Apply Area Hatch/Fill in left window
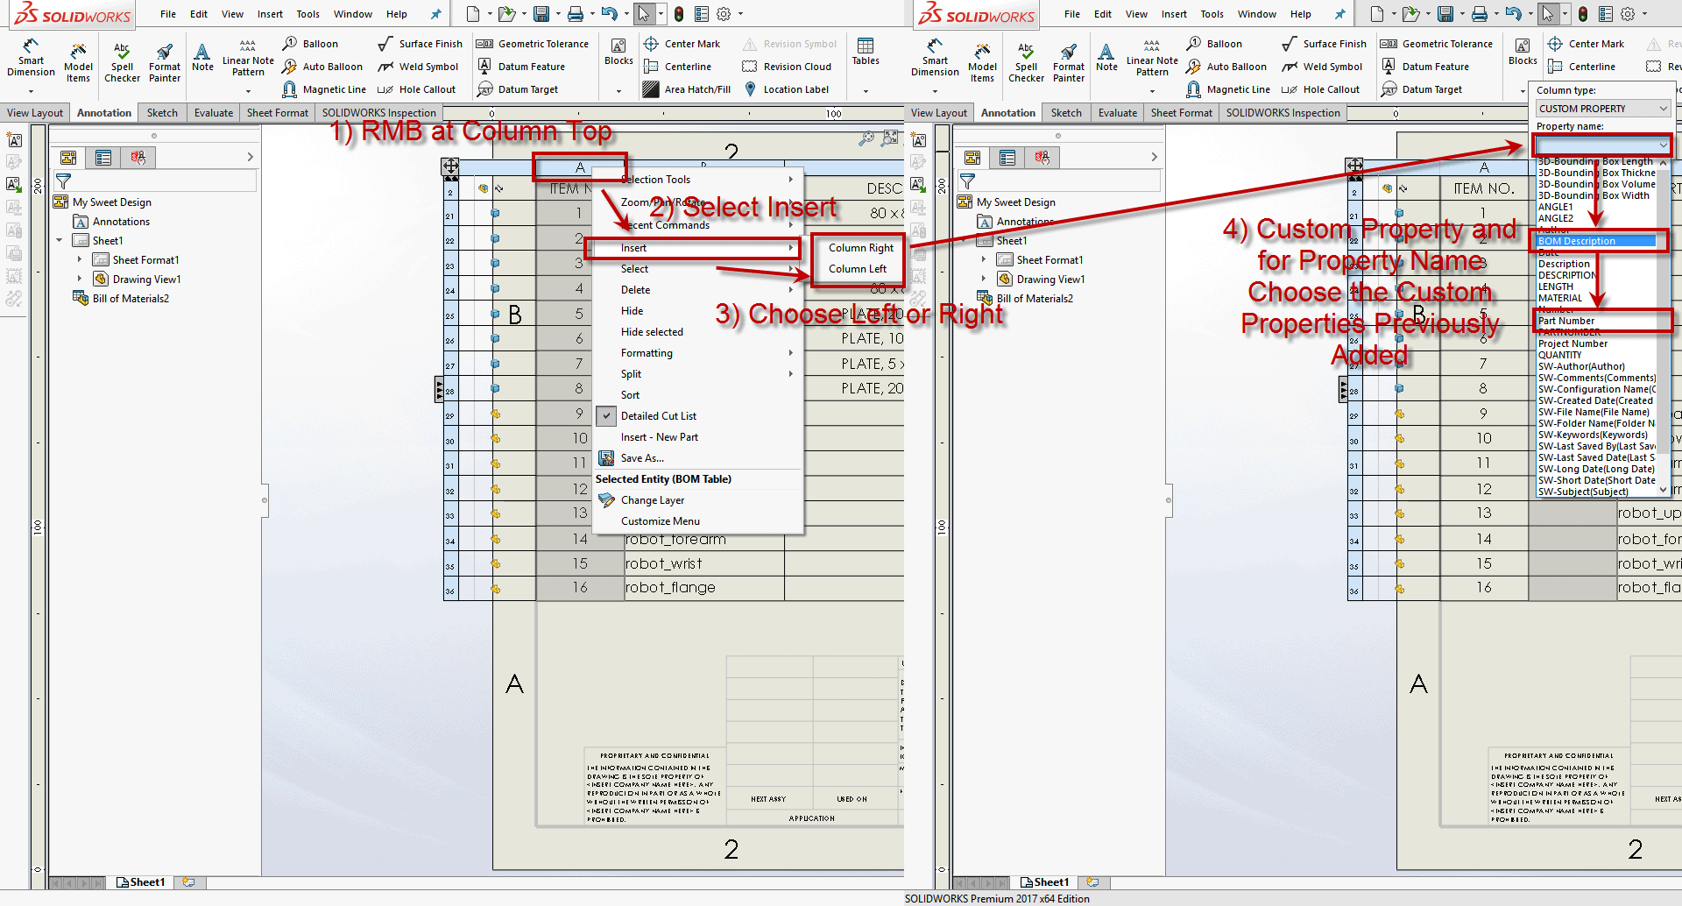The image size is (1682, 906). [687, 89]
